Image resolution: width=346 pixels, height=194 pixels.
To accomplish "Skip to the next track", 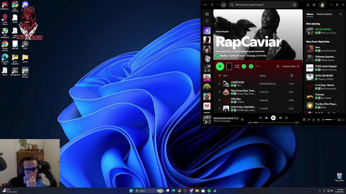I will 280,118.
